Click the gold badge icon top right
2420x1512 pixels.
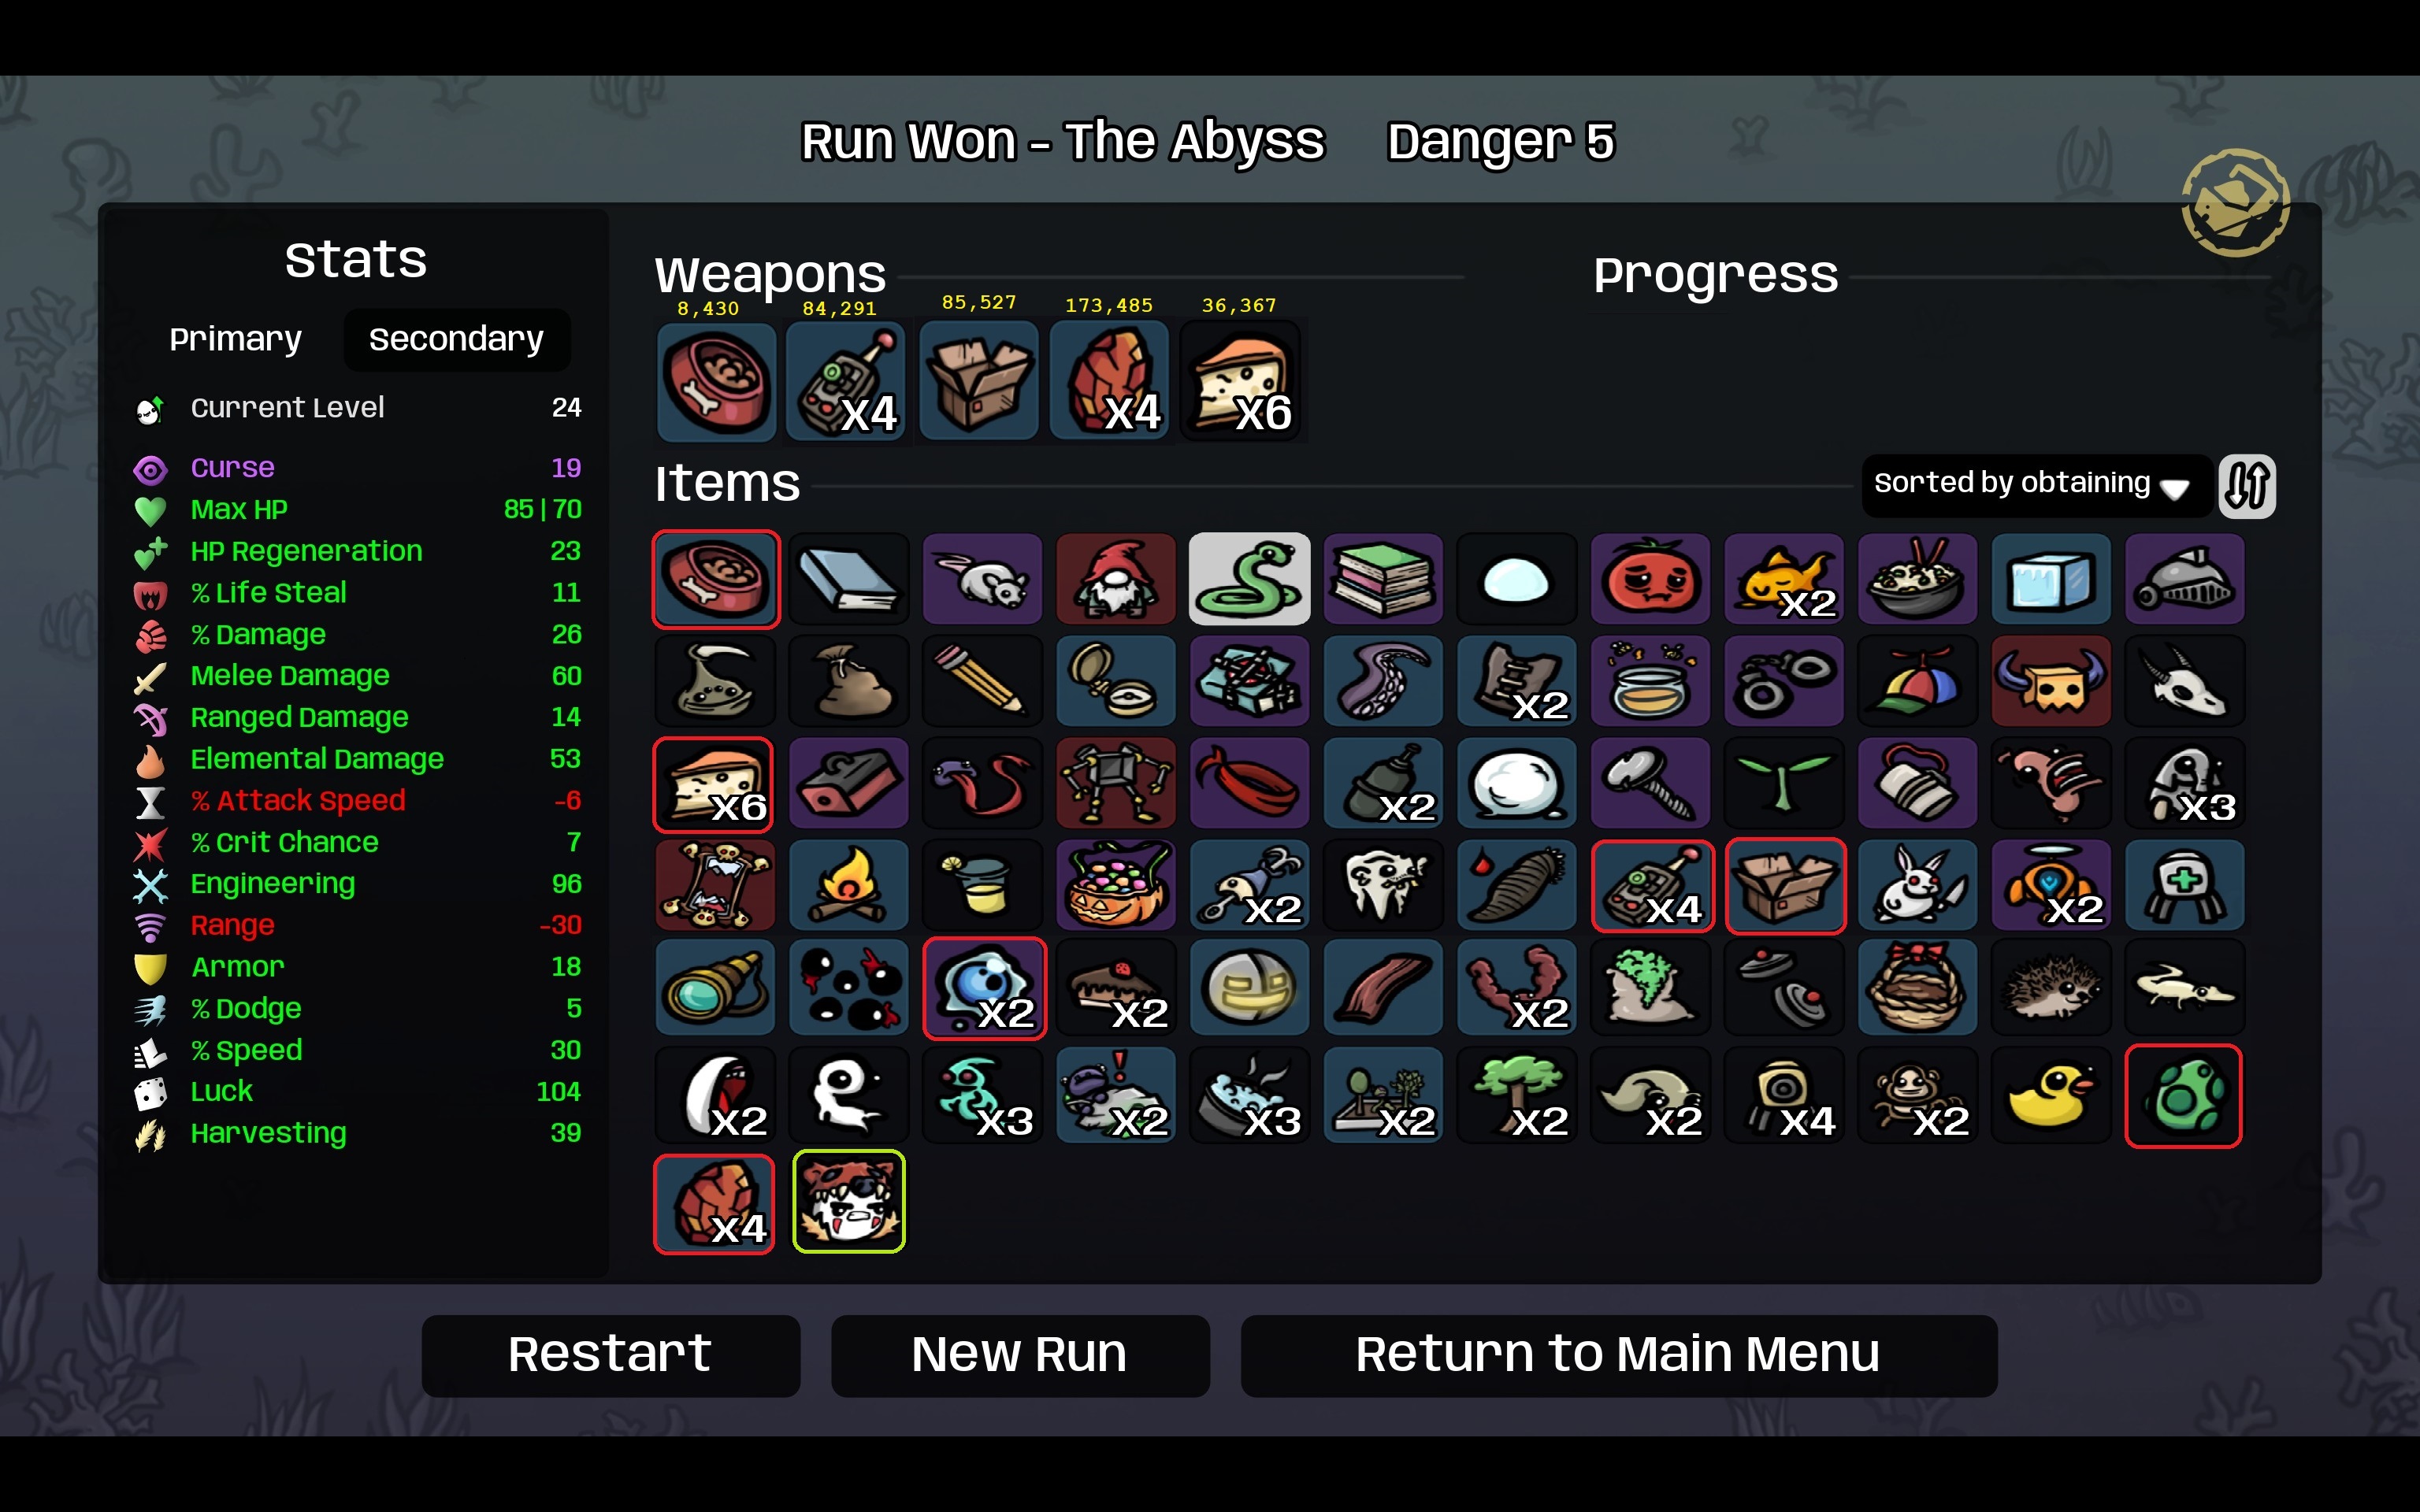[x=2235, y=203]
